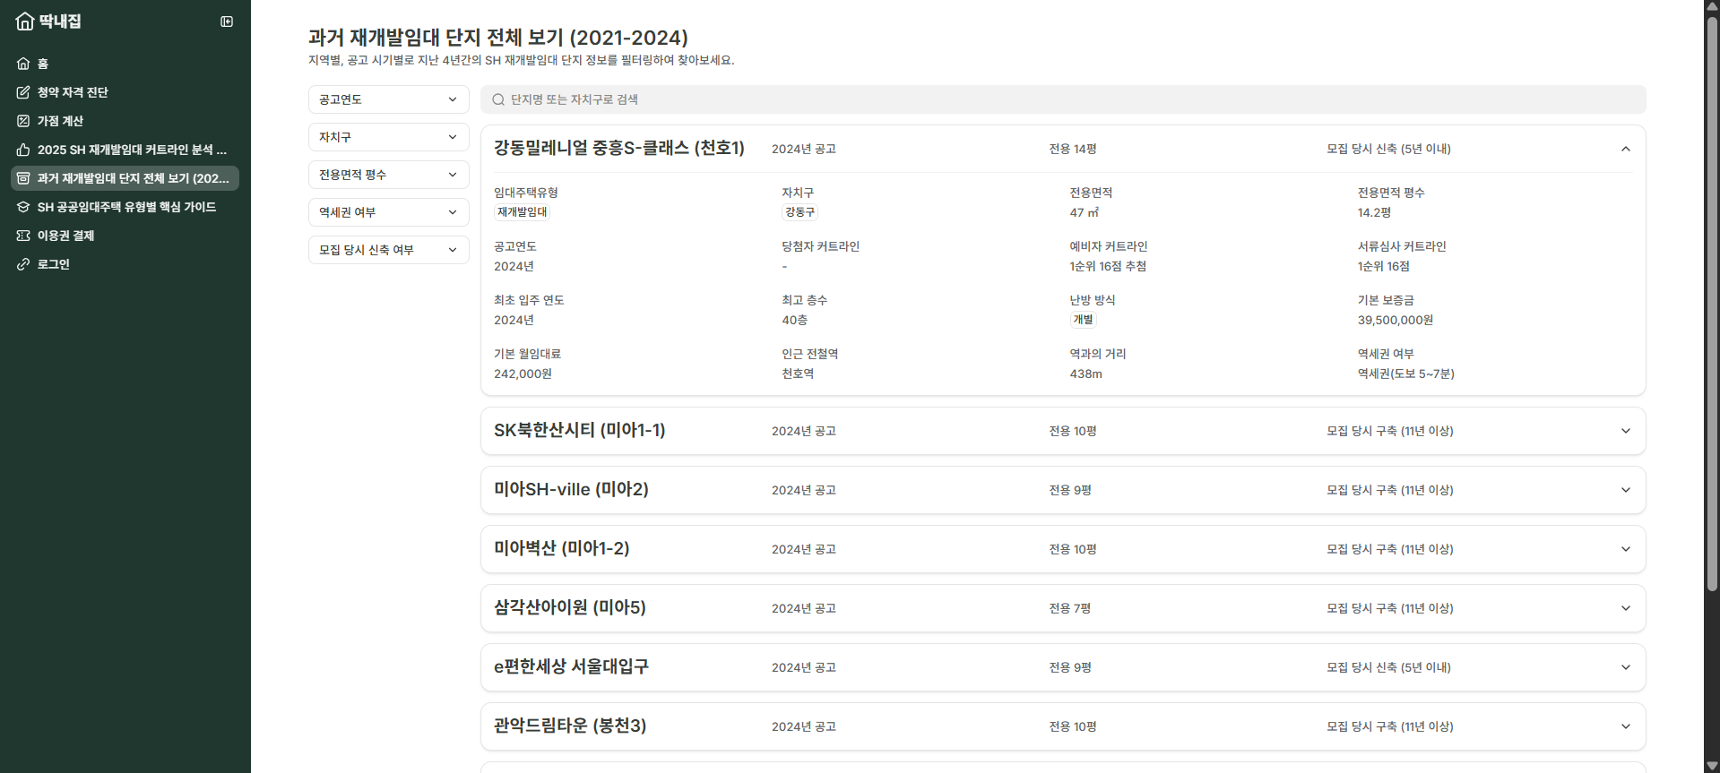Viewport: 1720px width, 773px height.
Task: Open the 역세권 여부 filter dropdown
Action: 388,212
